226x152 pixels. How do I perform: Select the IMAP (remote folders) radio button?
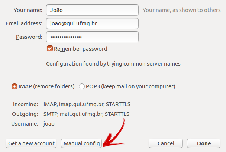(14, 86)
